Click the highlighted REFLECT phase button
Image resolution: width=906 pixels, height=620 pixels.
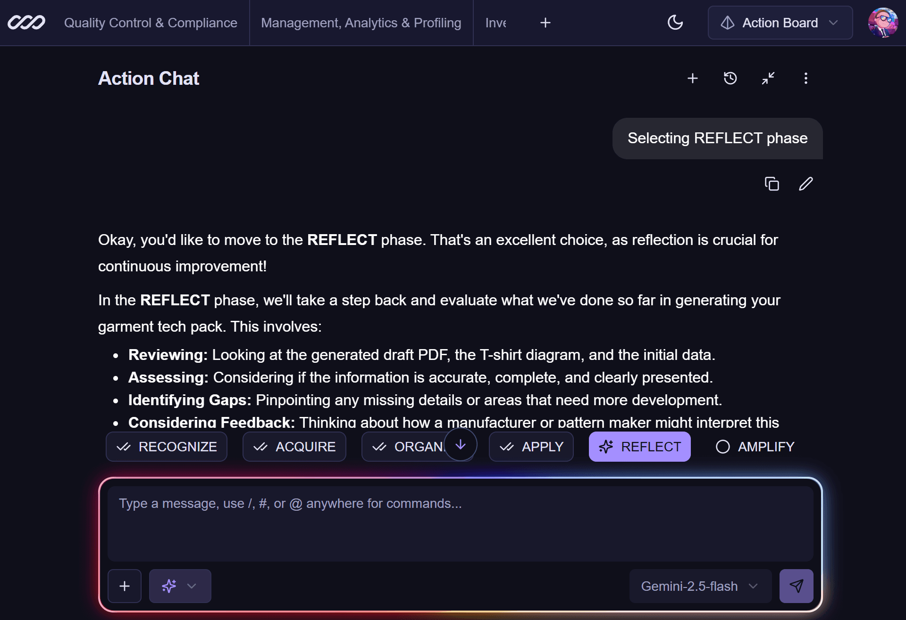pos(639,447)
